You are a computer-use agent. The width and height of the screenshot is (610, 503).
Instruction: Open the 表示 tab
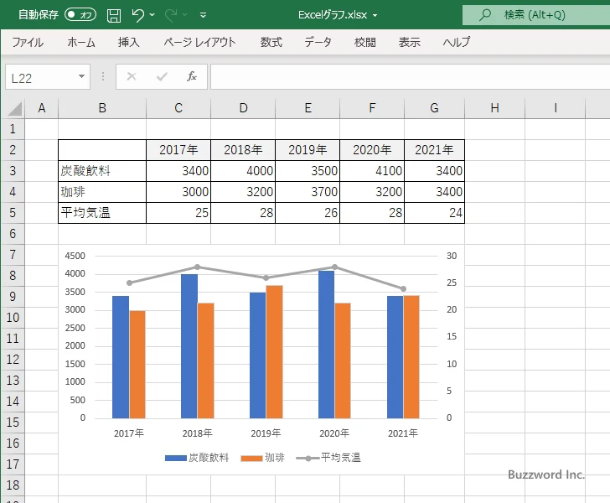coord(409,42)
